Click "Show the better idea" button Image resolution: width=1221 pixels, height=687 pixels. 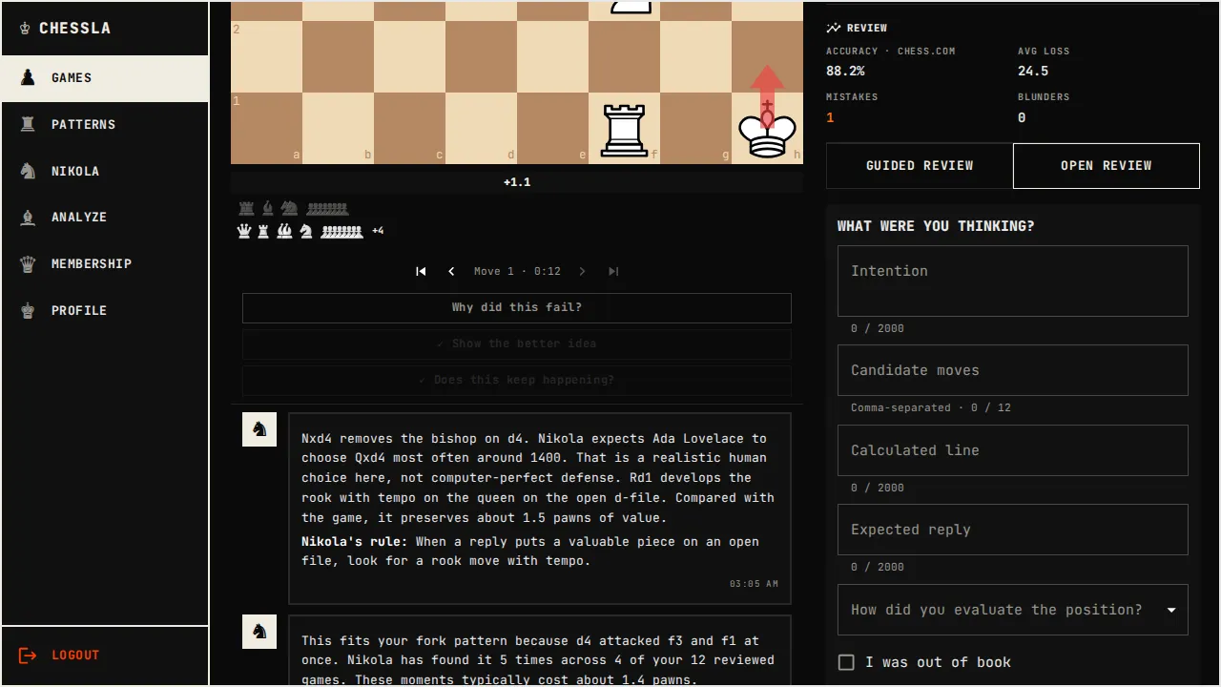coord(517,343)
